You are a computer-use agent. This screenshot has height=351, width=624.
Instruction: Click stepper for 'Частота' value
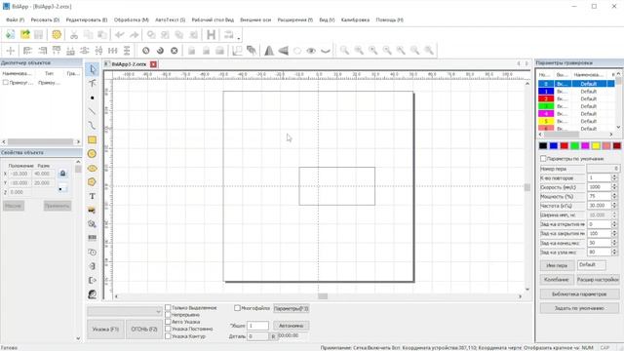pyautogui.click(x=614, y=206)
